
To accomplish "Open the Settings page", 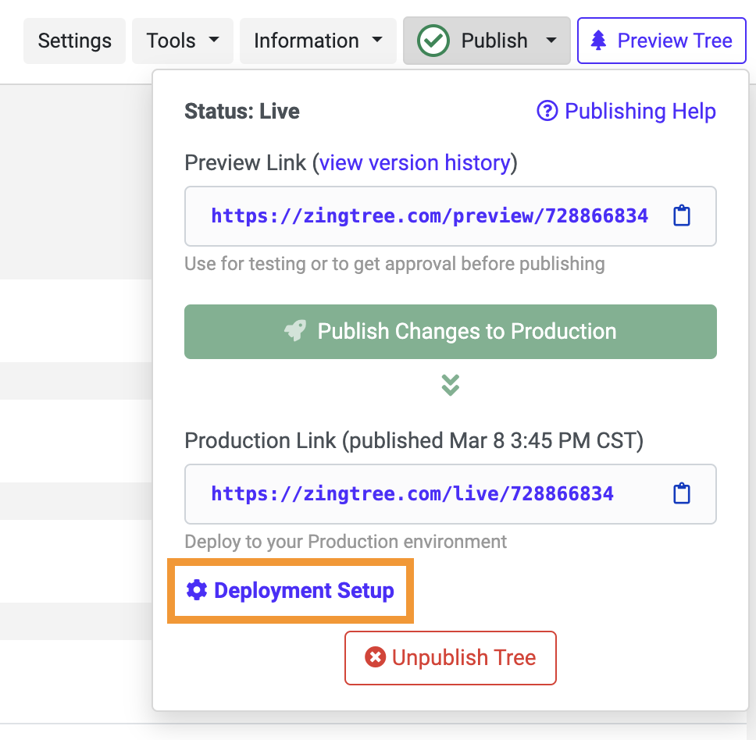I will (x=75, y=41).
